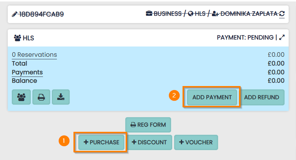Click the expand arrows icon beside Payment Pending

click(x=282, y=37)
